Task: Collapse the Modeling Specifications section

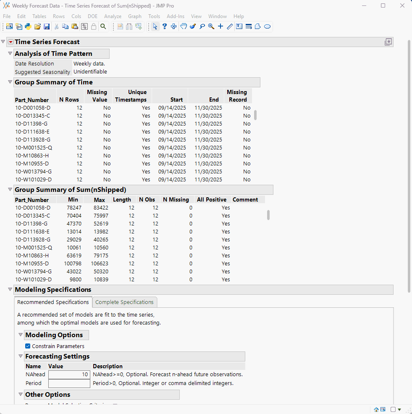Action: pos(10,290)
